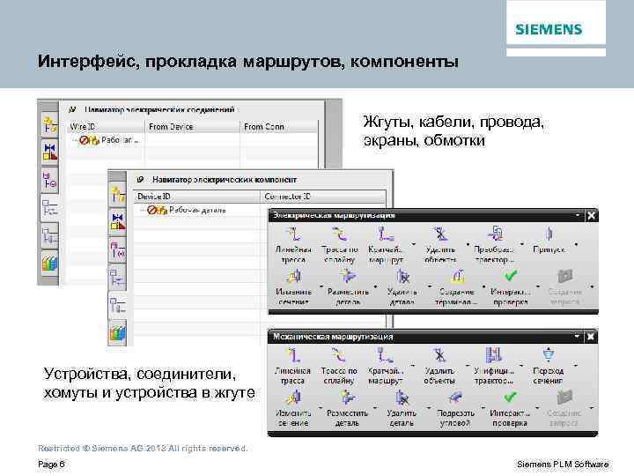The image size is (634, 476).
Task: Select the Подрезать угловой tool
Action: coord(455,409)
